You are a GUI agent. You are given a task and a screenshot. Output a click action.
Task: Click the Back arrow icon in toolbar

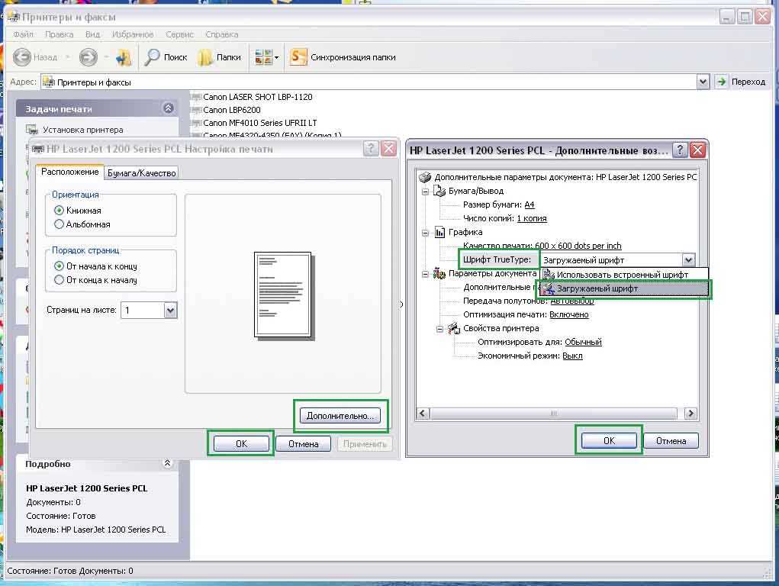click(x=22, y=57)
